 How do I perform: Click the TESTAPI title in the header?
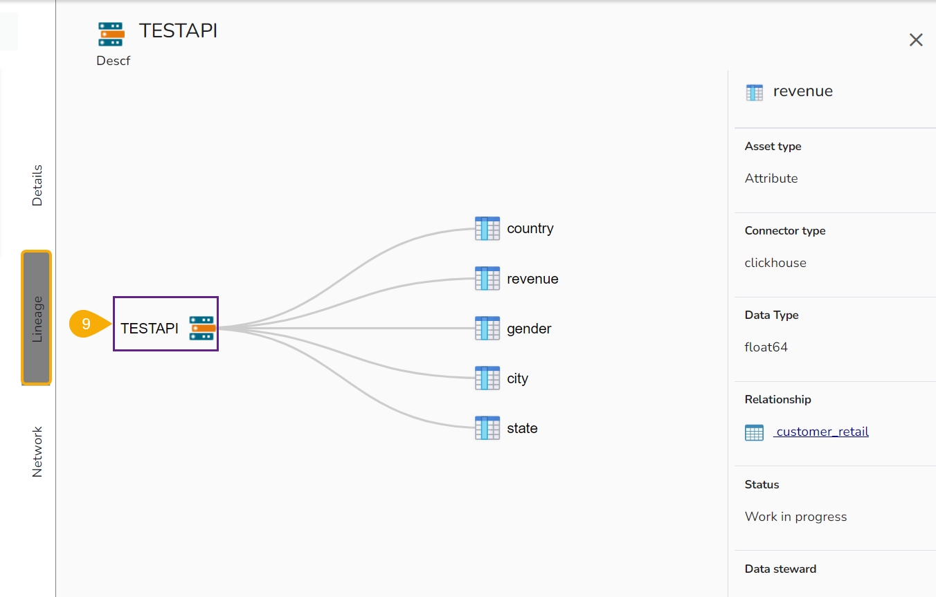(178, 30)
